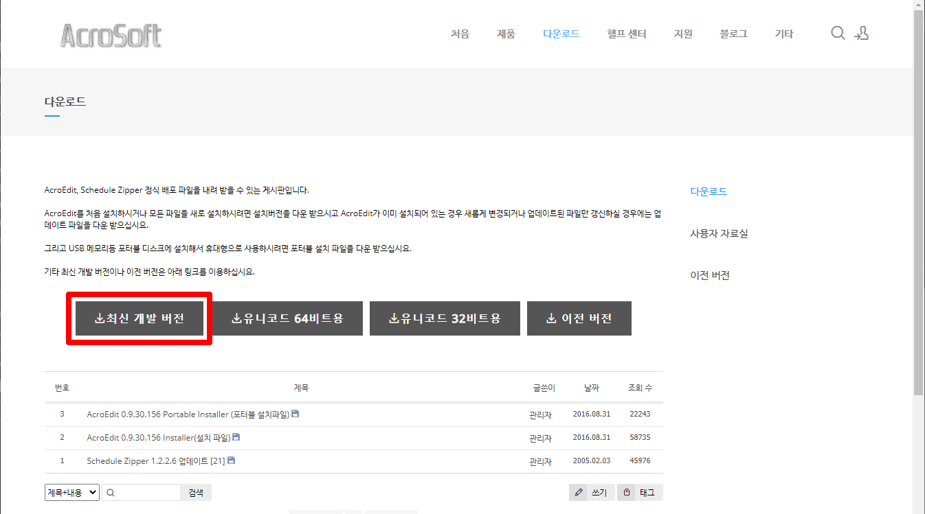Open the 제품 menu item

(506, 34)
